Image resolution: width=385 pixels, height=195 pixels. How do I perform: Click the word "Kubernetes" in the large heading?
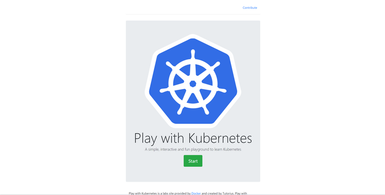point(220,138)
